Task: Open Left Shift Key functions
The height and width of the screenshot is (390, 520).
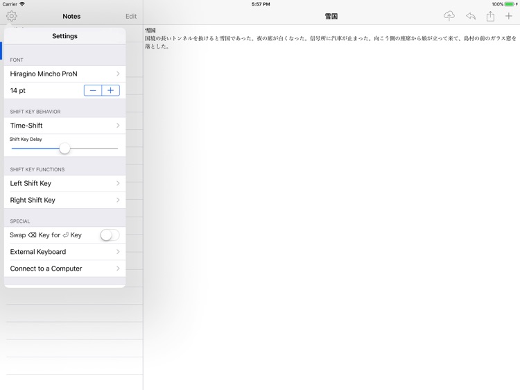Action: pos(64,183)
